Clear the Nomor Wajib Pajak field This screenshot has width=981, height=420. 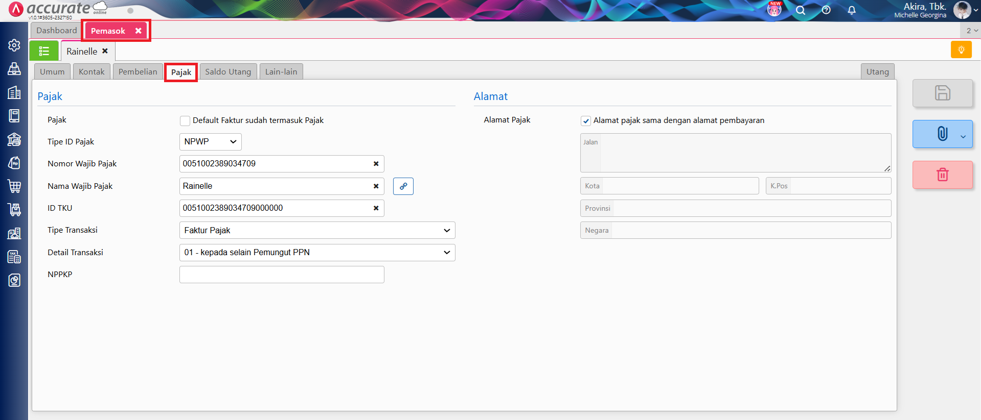pos(376,164)
